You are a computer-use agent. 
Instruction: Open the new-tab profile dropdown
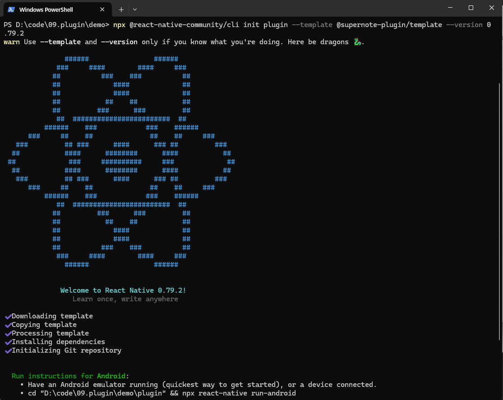click(x=135, y=9)
